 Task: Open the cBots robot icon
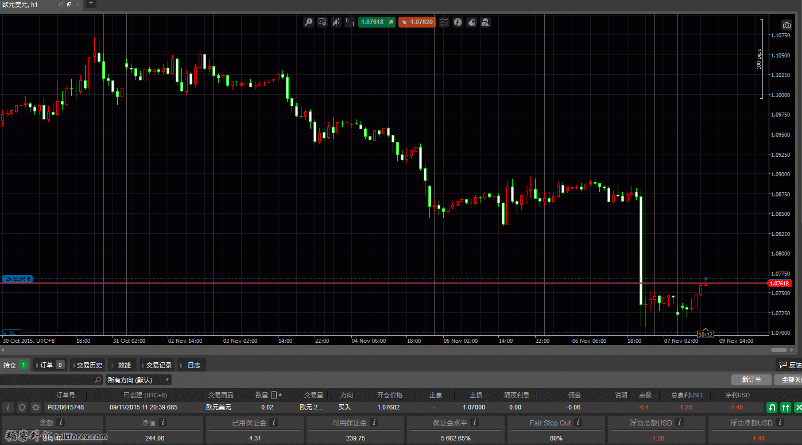pos(486,22)
